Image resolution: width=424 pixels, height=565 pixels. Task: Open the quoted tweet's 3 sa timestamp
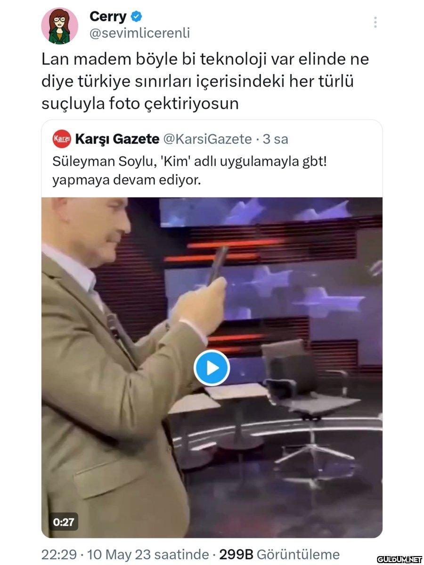(275, 139)
